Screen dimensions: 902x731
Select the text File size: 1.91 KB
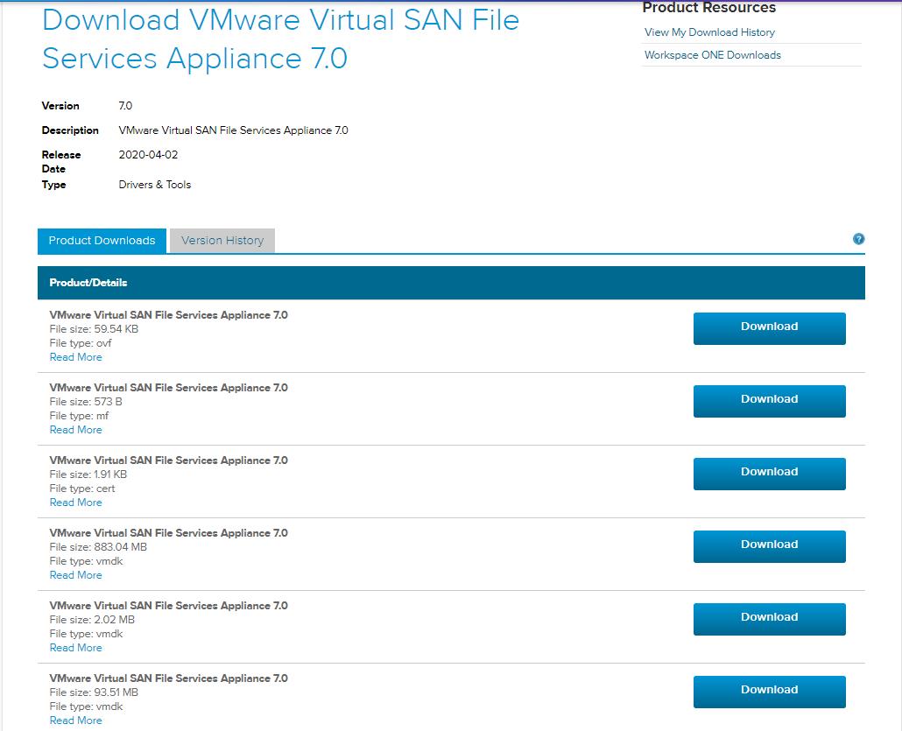[x=88, y=474]
